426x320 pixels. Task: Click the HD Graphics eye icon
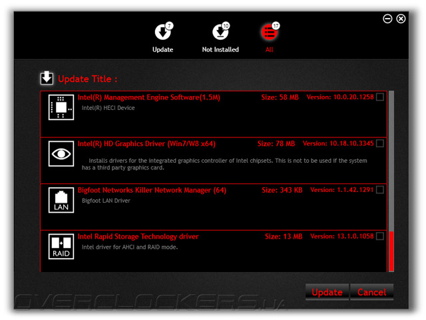[61, 154]
